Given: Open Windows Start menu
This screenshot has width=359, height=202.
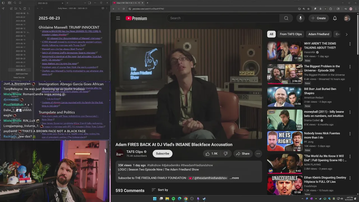Looking at the screenshot, I should click(155, 199).
